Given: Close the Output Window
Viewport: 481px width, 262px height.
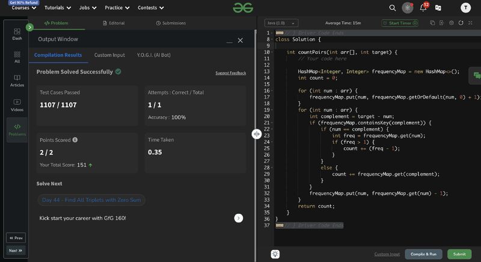Looking at the screenshot, I should (x=240, y=40).
